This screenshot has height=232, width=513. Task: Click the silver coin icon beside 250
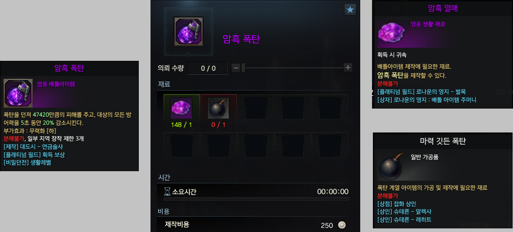click(x=342, y=225)
